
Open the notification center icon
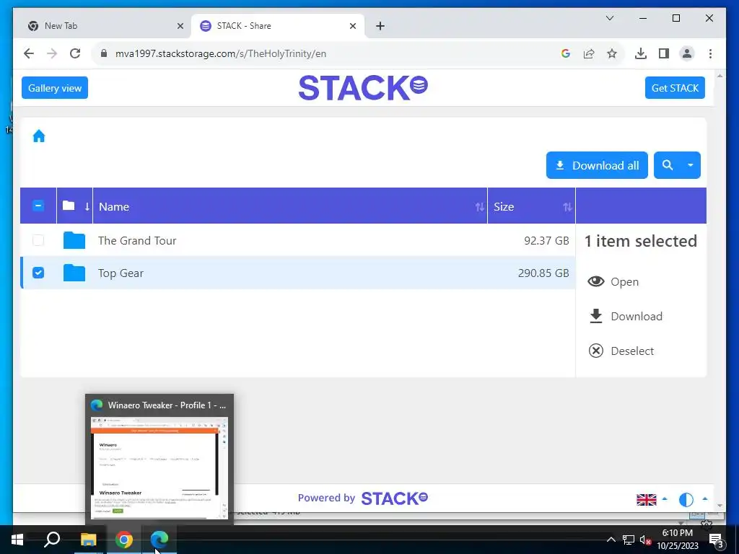[x=716, y=540]
